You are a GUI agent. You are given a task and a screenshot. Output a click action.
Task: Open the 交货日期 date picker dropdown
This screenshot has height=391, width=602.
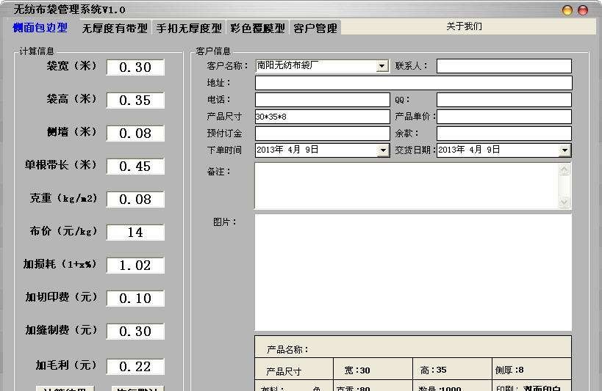pos(564,150)
